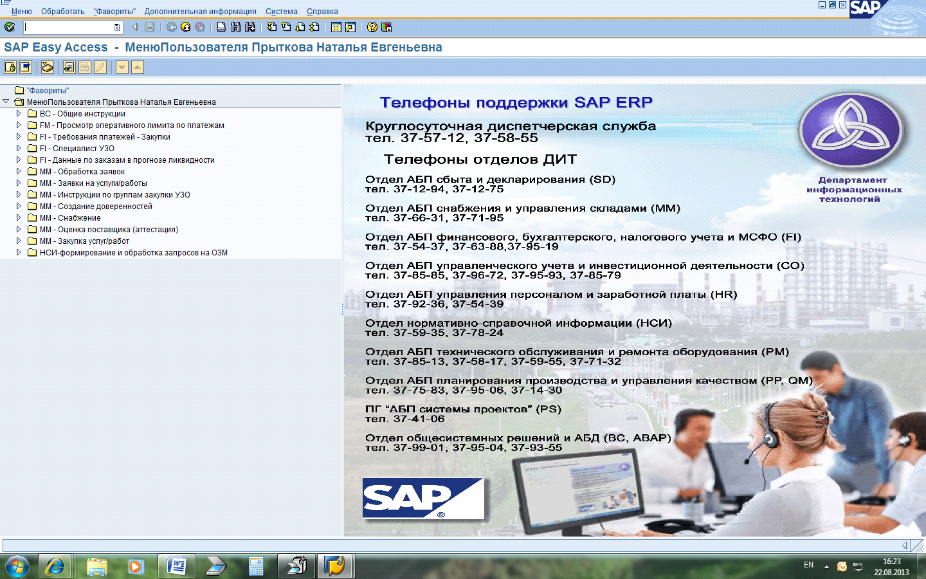Click the status bar expand arrow

[905, 546]
